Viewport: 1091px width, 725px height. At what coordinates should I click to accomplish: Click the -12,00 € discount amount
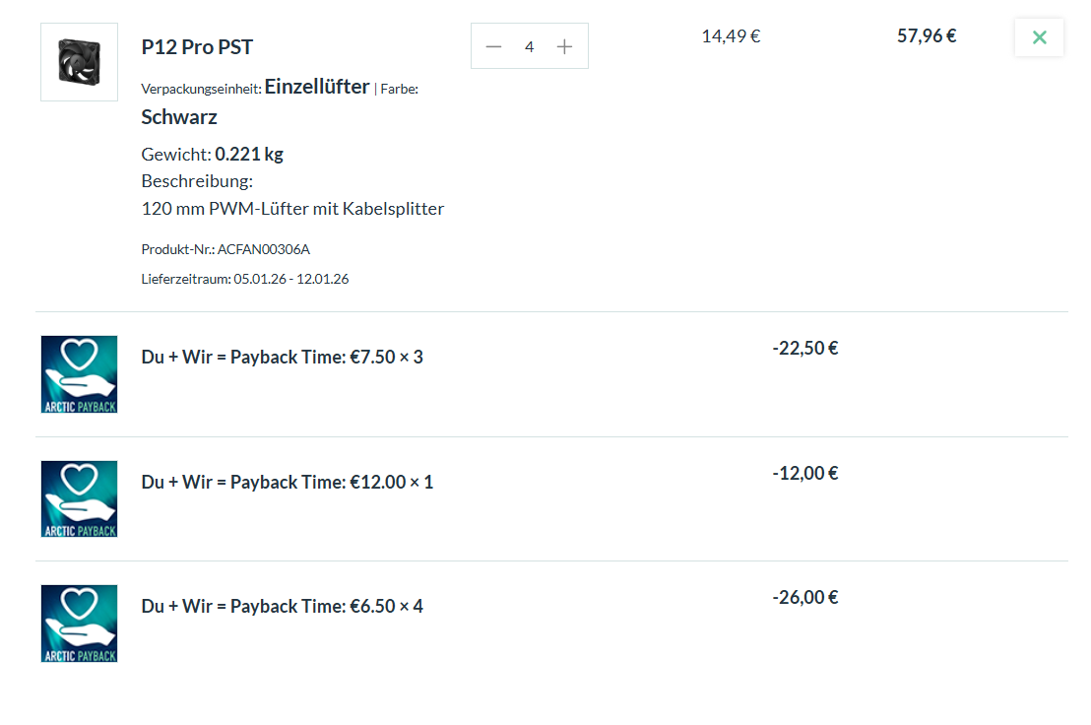click(805, 473)
